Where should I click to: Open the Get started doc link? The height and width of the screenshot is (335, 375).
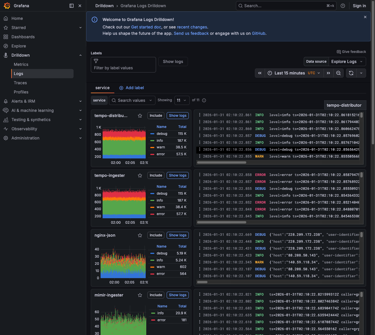[x=146, y=27]
